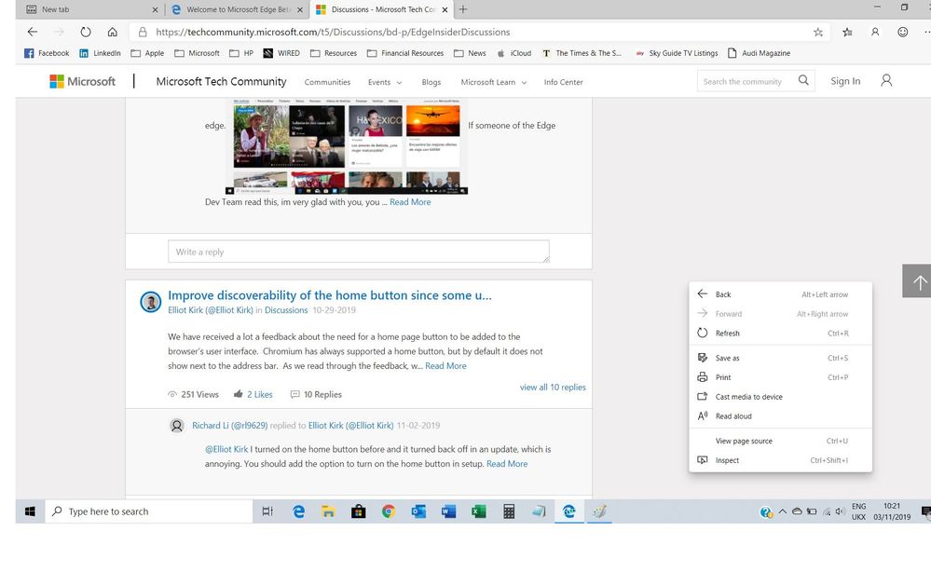Image resolution: width=931 pixels, height=586 pixels.
Task: Select Refresh in the context menu
Action: pos(780,334)
